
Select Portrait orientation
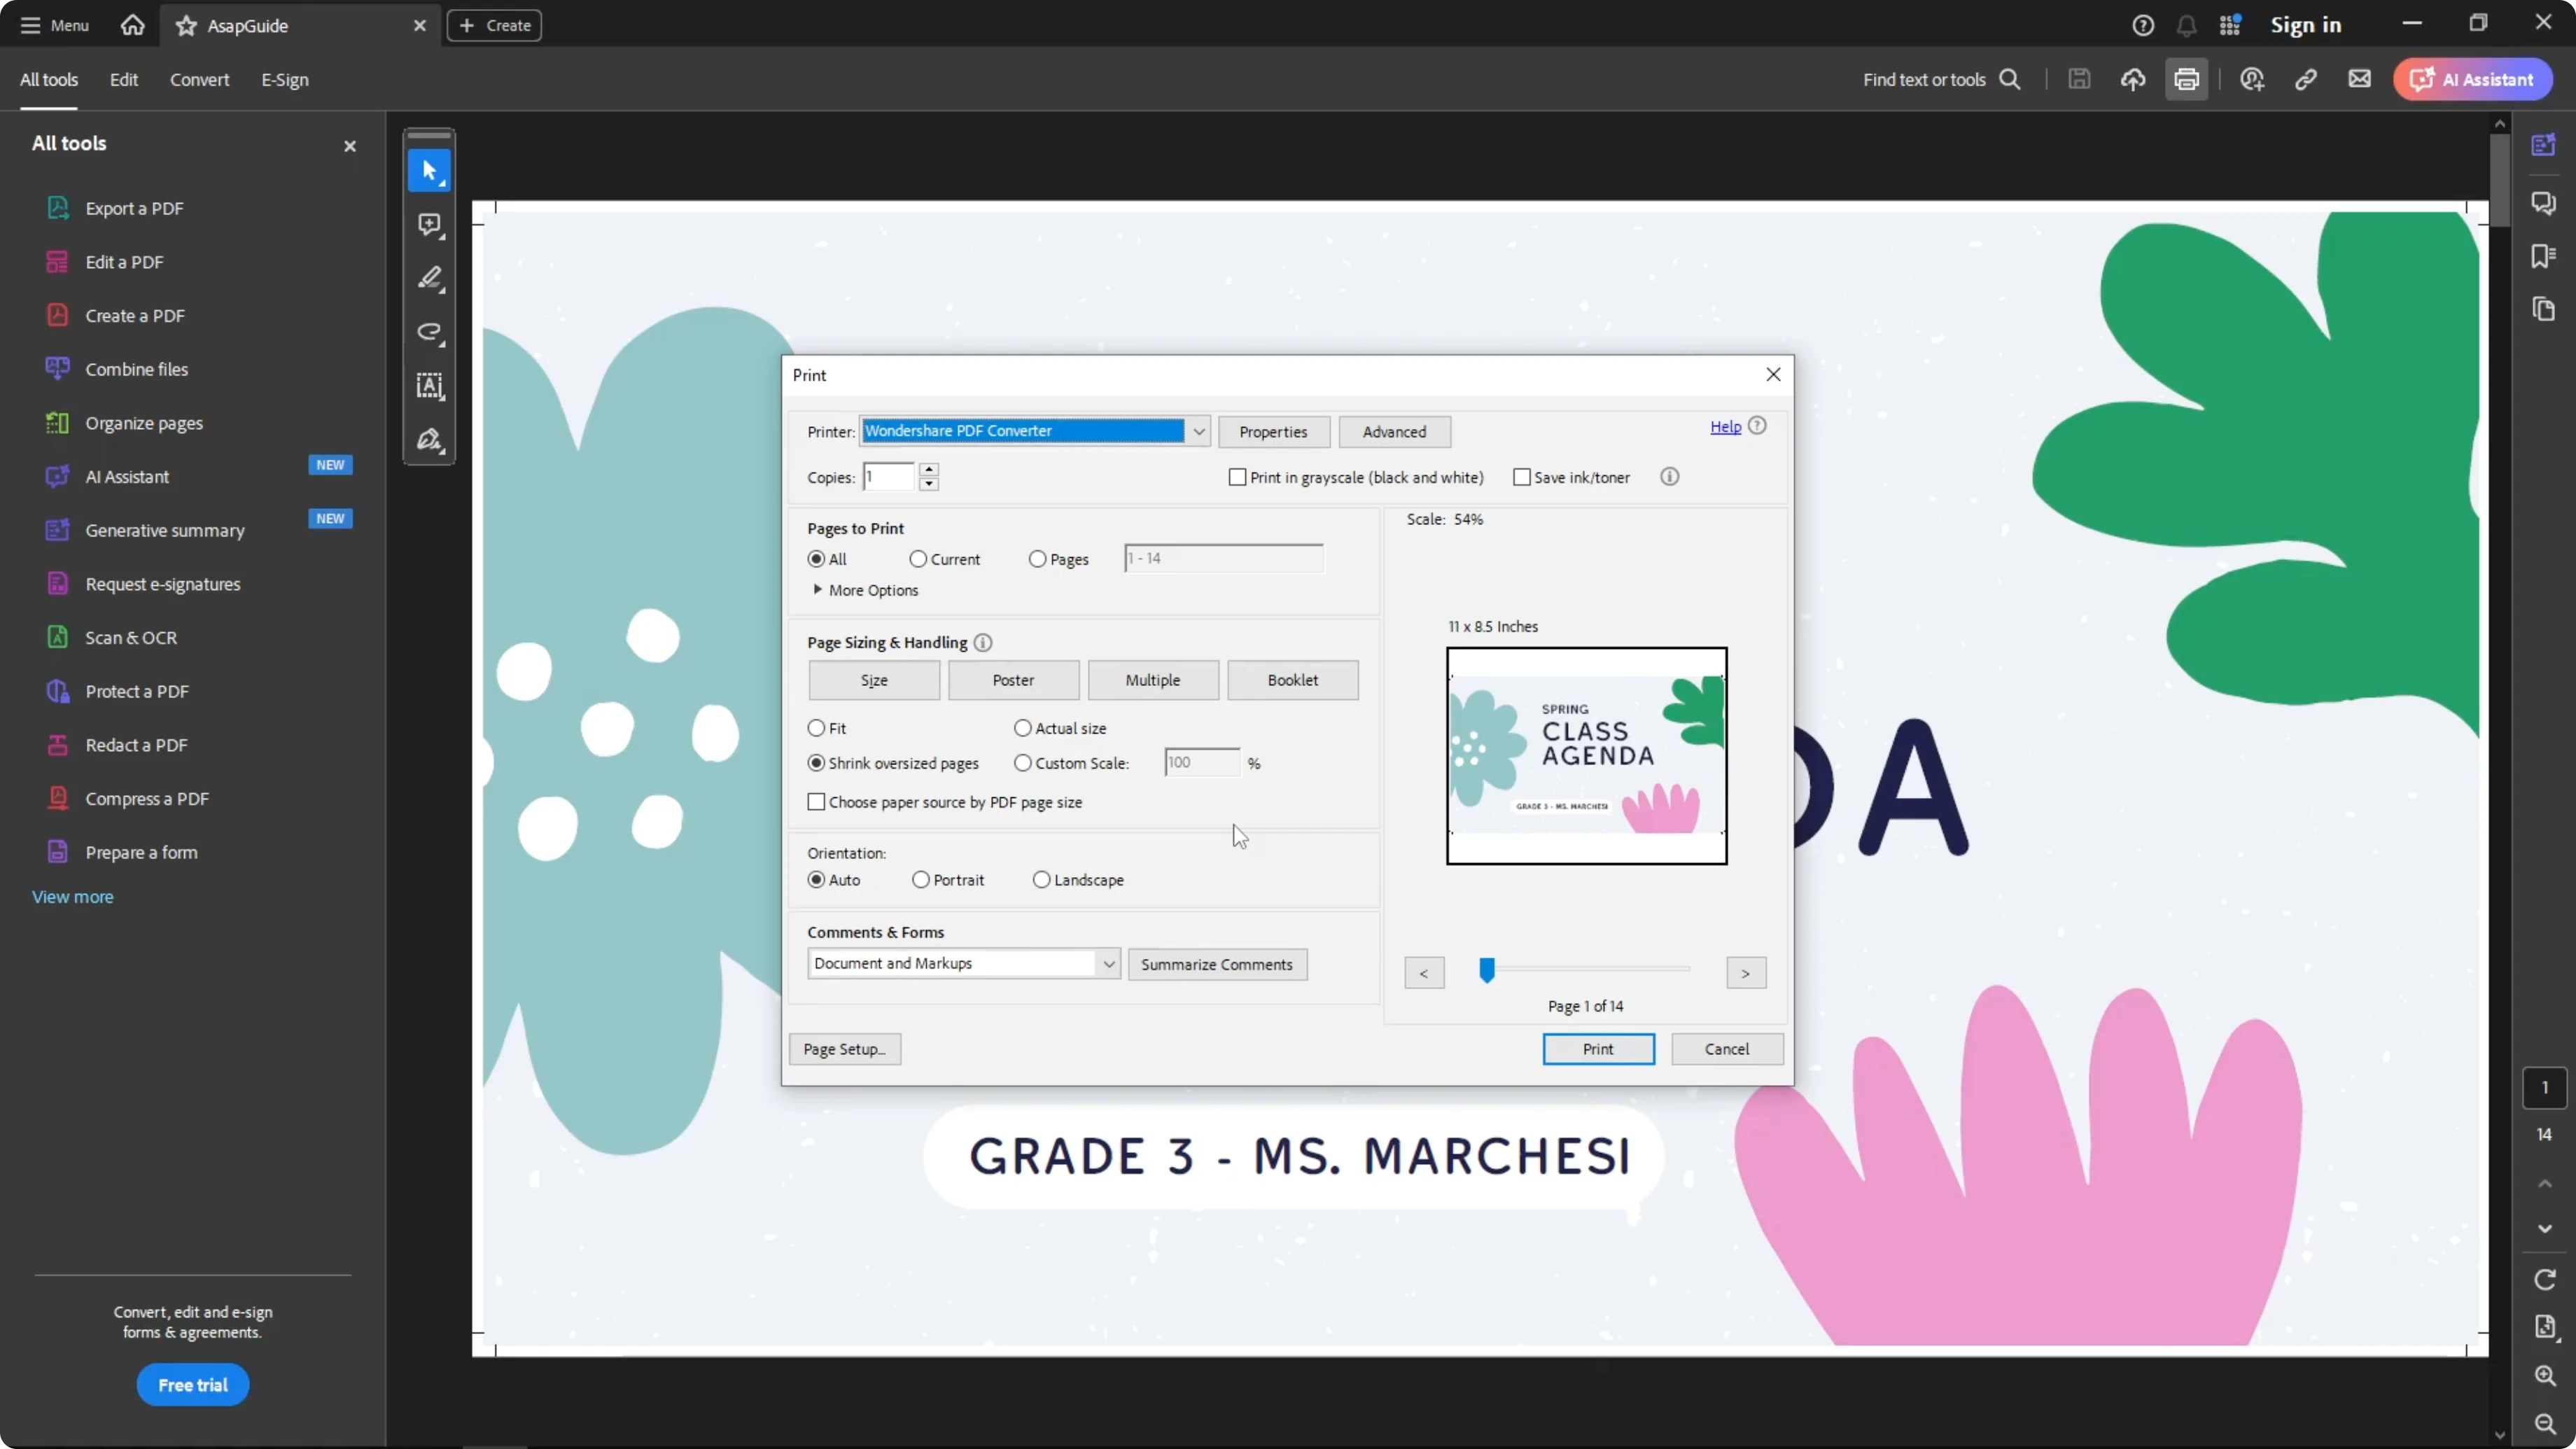pos(920,880)
